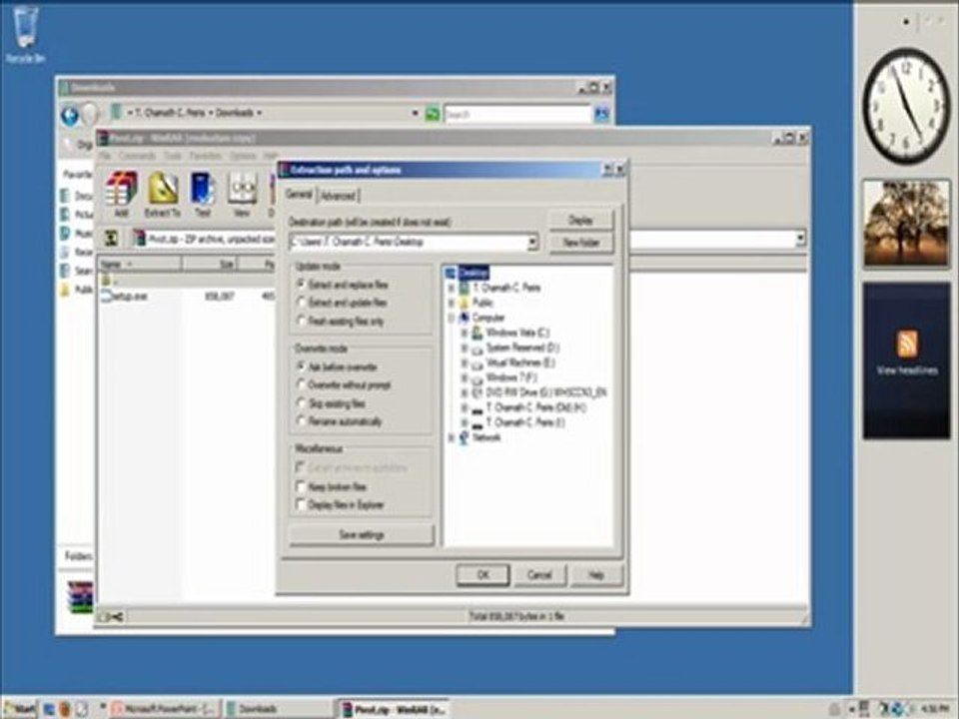Image resolution: width=959 pixels, height=719 pixels.
Task: Click the Save settings button
Action: tap(362, 535)
